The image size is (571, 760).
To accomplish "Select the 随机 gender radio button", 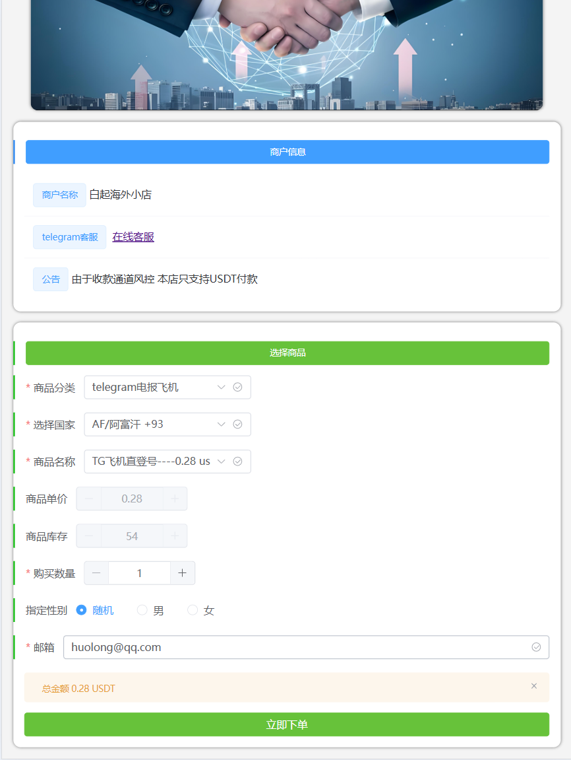I will click(x=82, y=610).
